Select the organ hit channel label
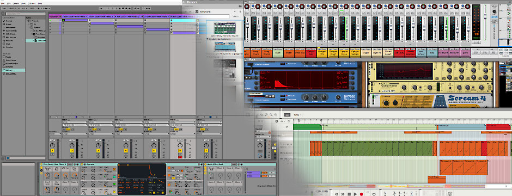 point(377,53)
